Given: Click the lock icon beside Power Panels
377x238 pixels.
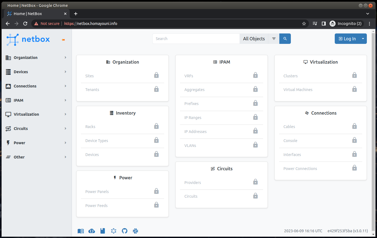Looking at the screenshot, I should [x=156, y=191].
